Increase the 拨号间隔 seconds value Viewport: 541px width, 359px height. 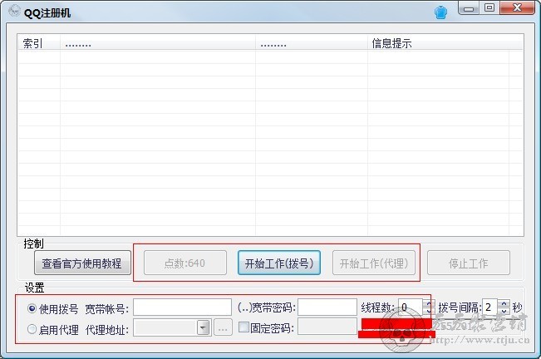coord(504,303)
